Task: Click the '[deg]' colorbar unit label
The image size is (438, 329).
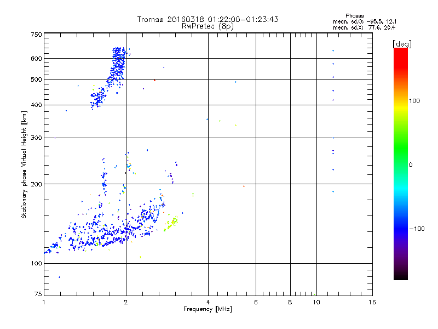Action: tap(402, 44)
